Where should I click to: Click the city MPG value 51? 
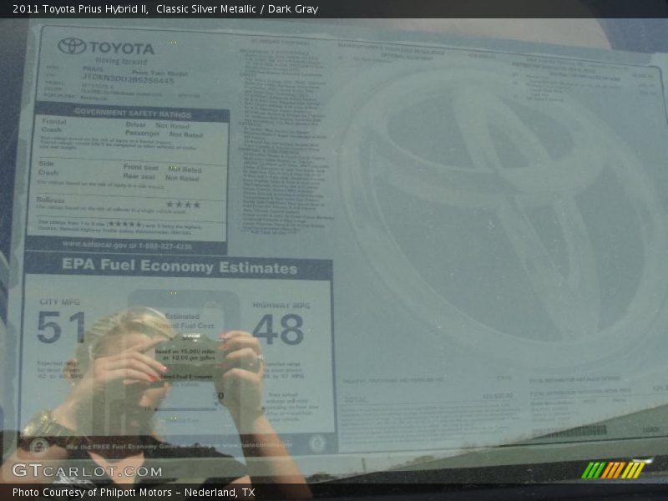pyautogui.click(x=61, y=326)
